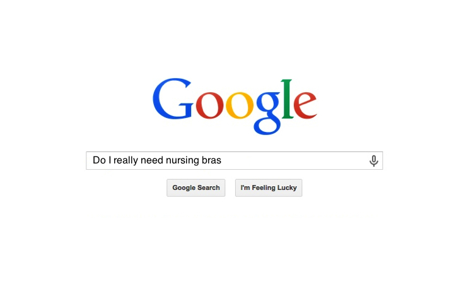This screenshot has width=473, height=284.
Task: Click the I'm Feeling Lucky button
Action: pyautogui.click(x=269, y=187)
